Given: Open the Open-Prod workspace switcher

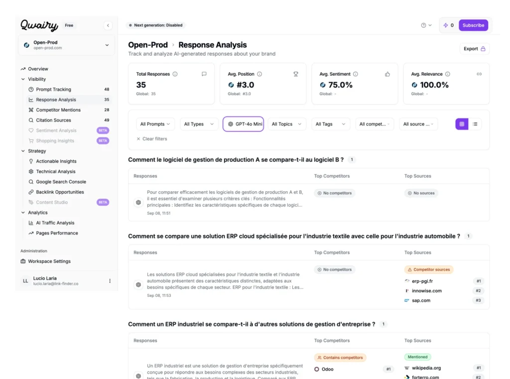Looking at the screenshot, I should 66,45.
